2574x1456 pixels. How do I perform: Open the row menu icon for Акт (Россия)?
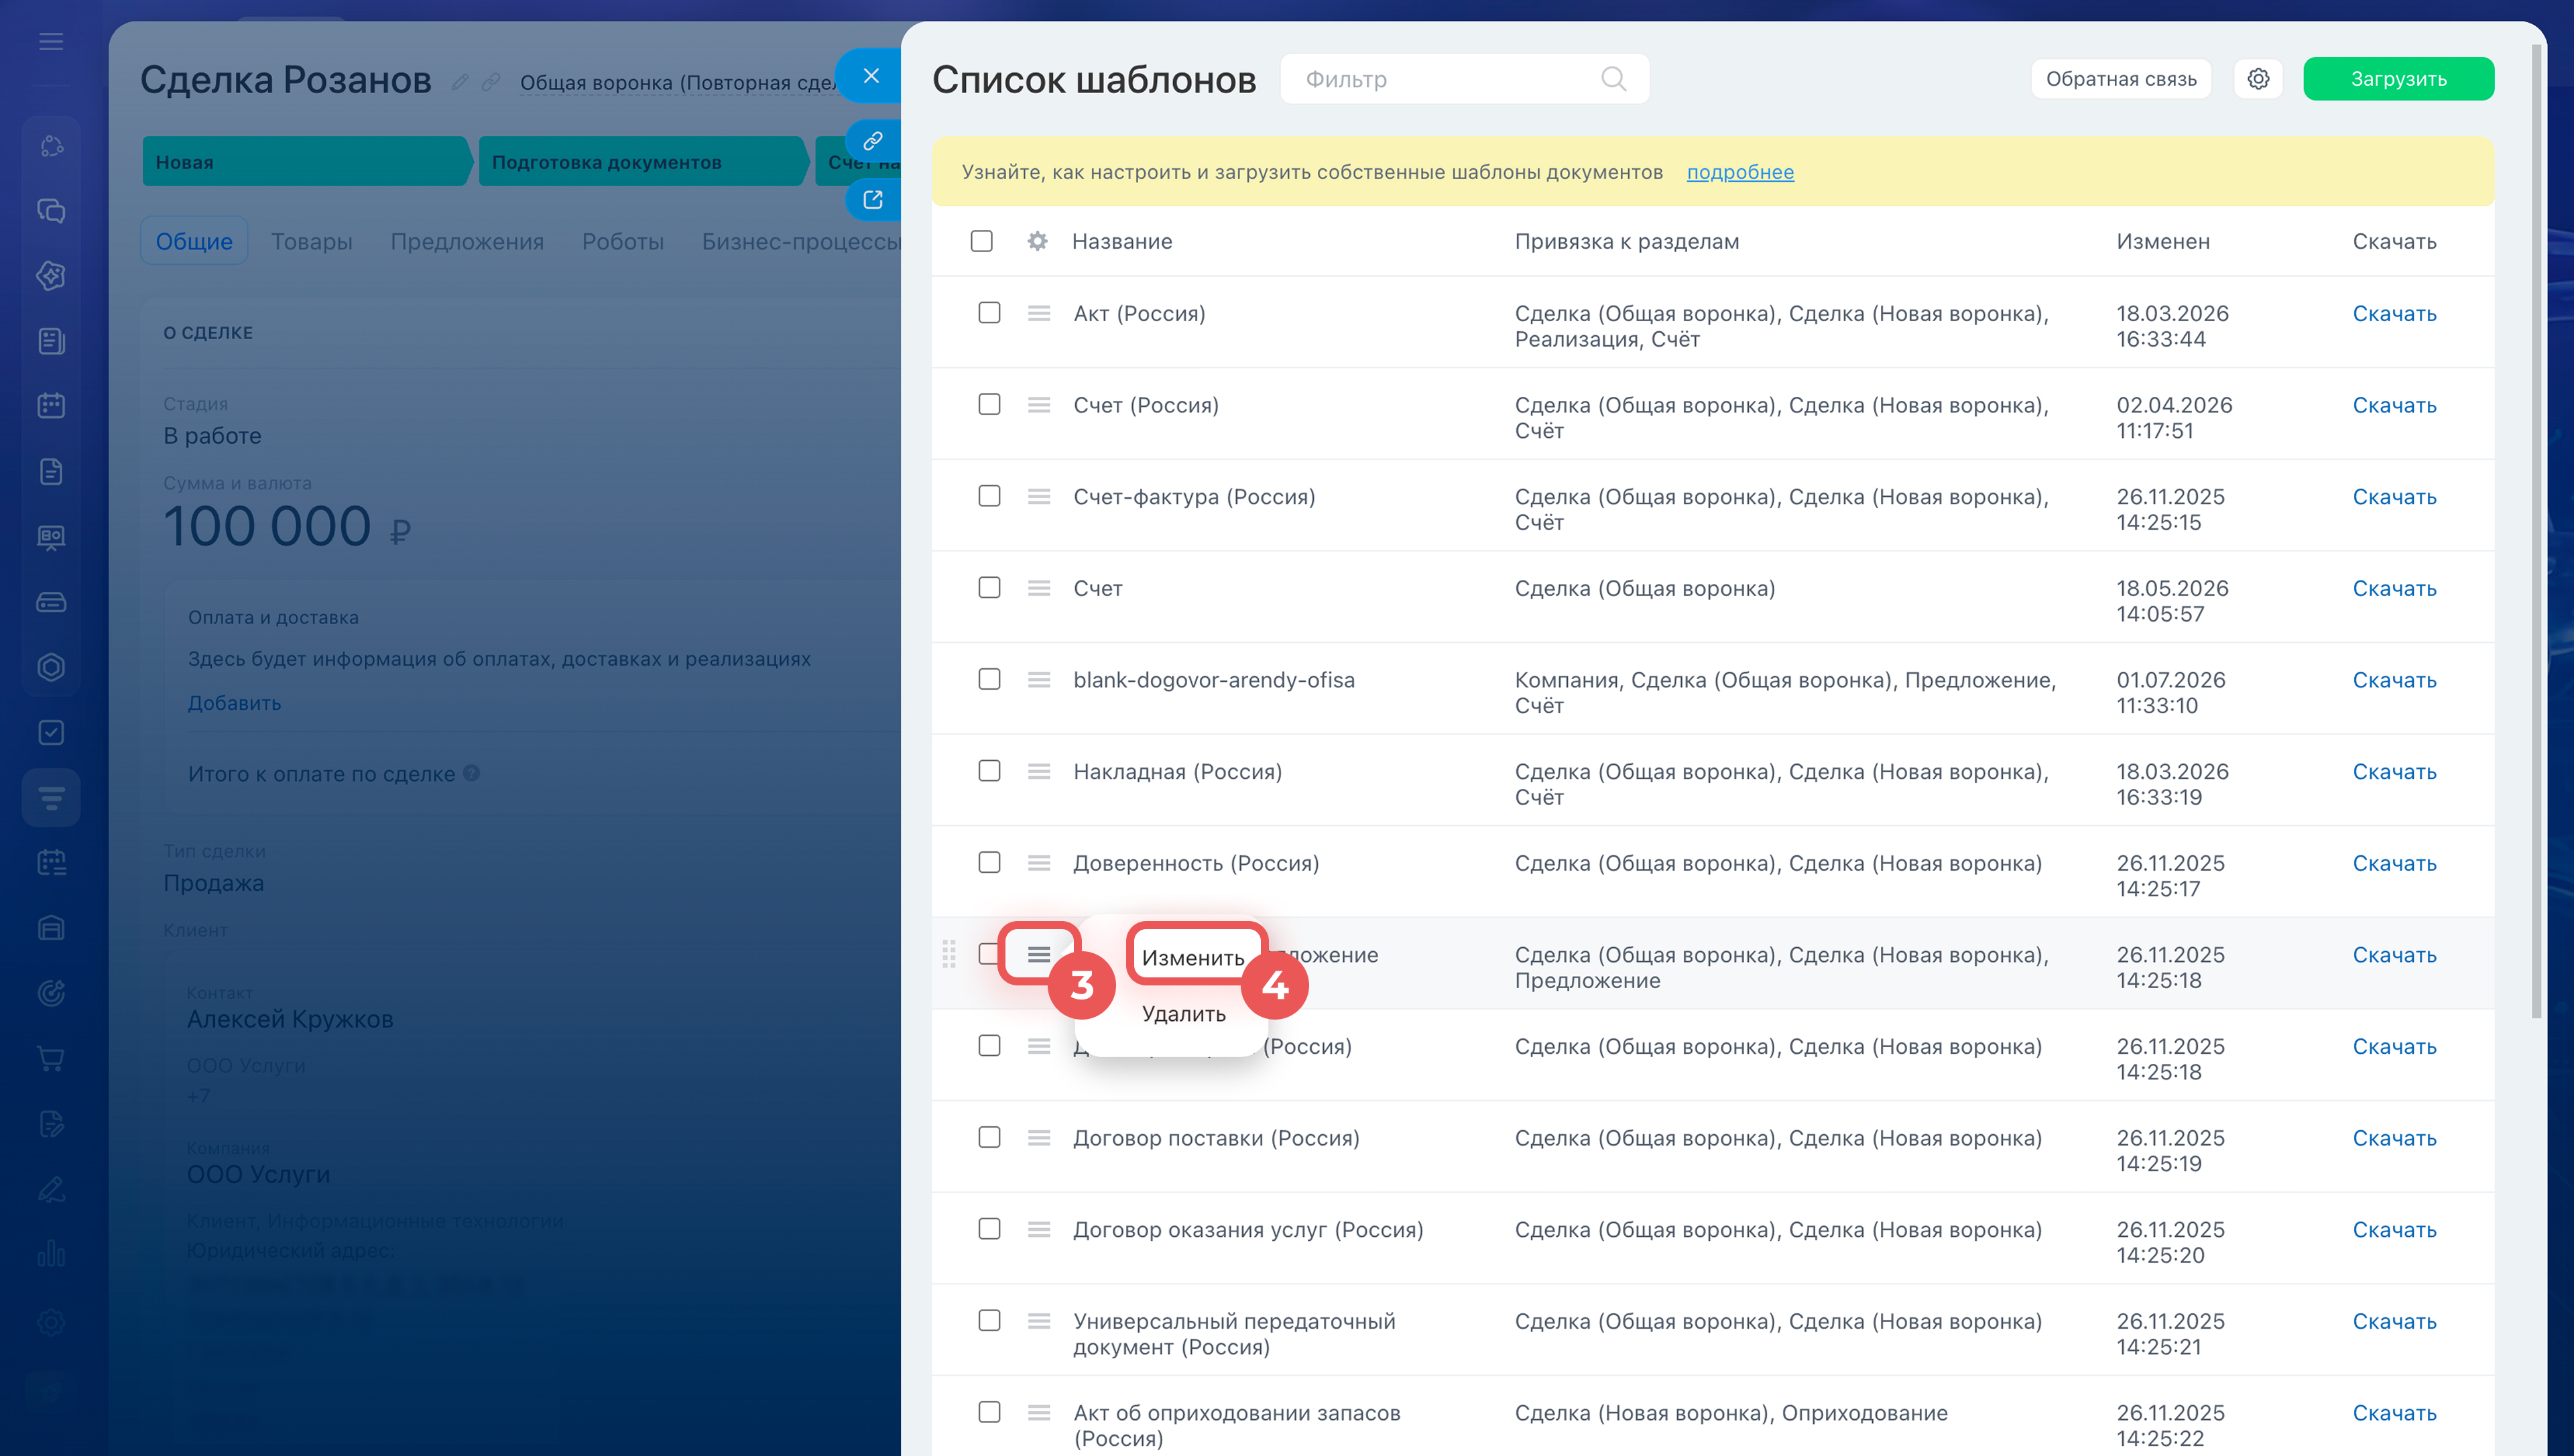[1038, 313]
